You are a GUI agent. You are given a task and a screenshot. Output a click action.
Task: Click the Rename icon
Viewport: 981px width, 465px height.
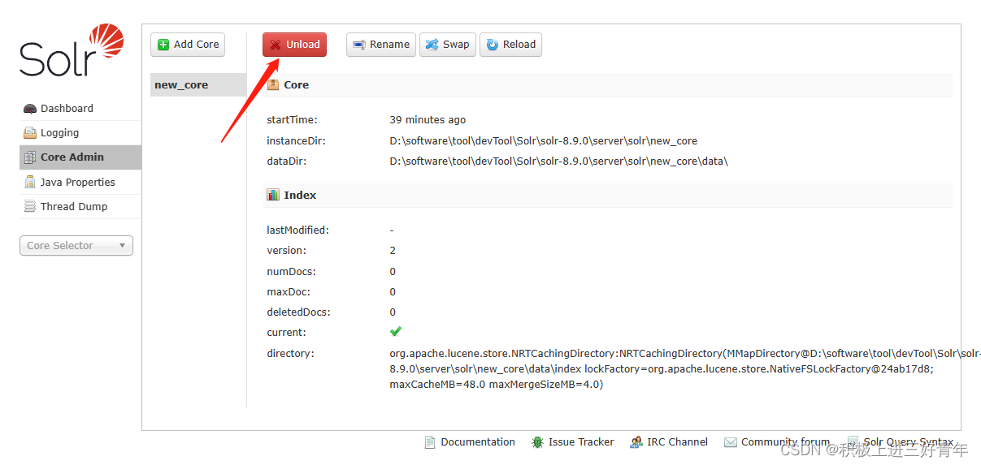pos(359,45)
